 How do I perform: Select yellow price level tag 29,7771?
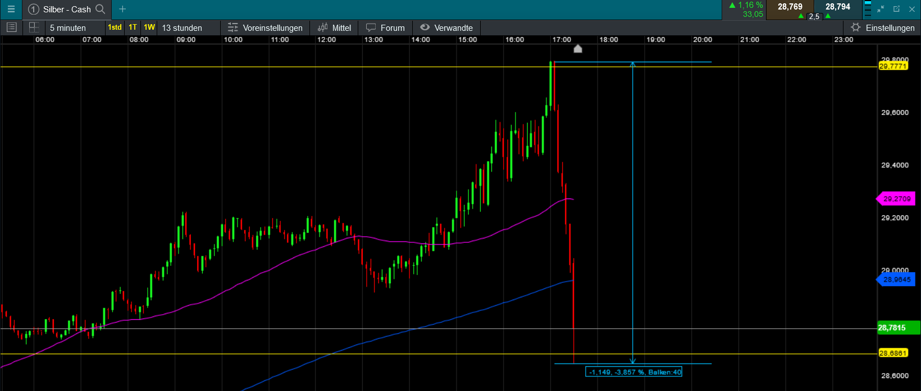coord(893,66)
